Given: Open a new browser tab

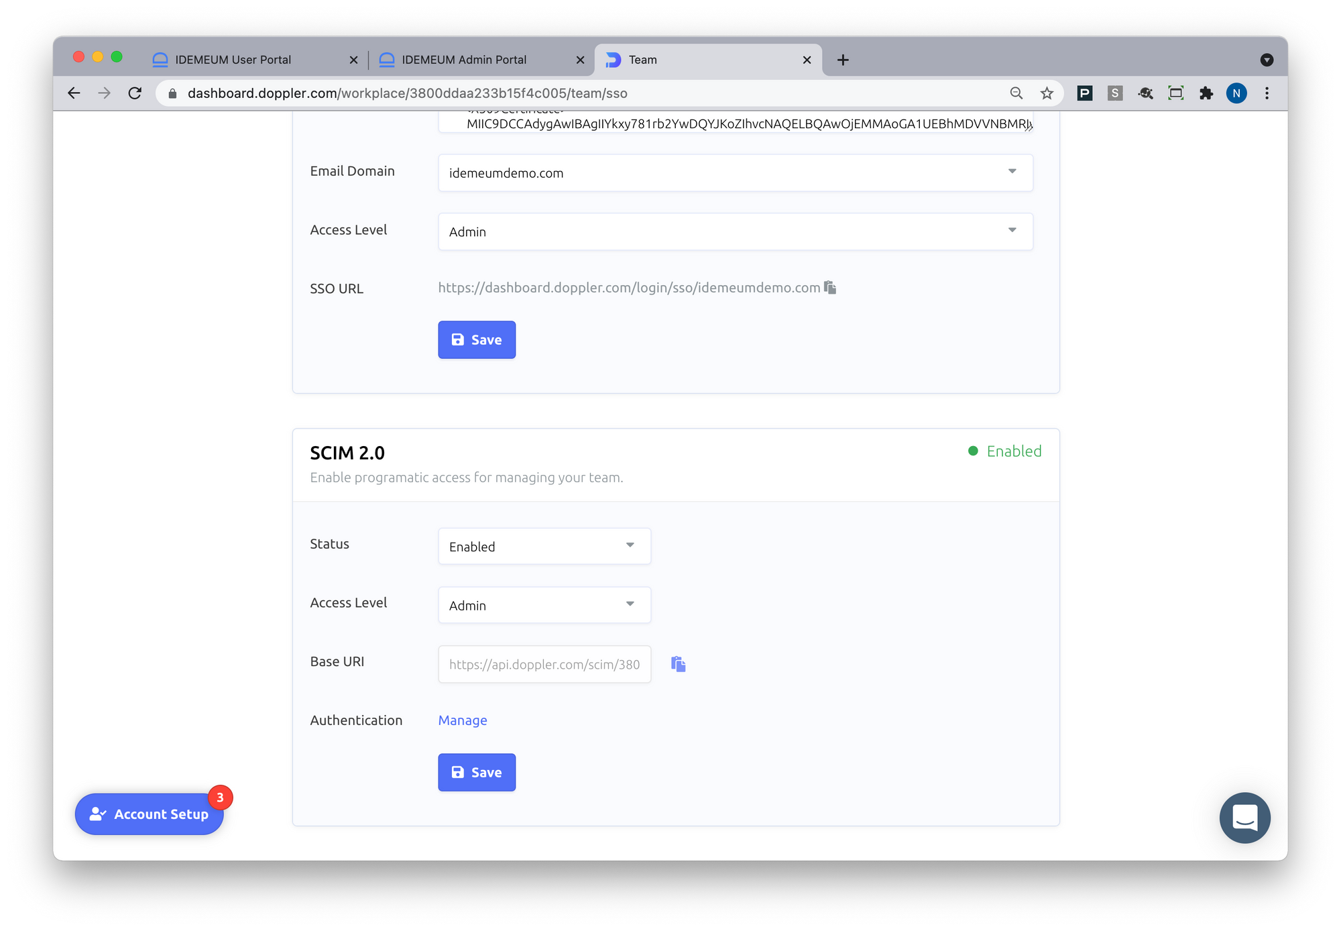Looking at the screenshot, I should pyautogui.click(x=843, y=60).
